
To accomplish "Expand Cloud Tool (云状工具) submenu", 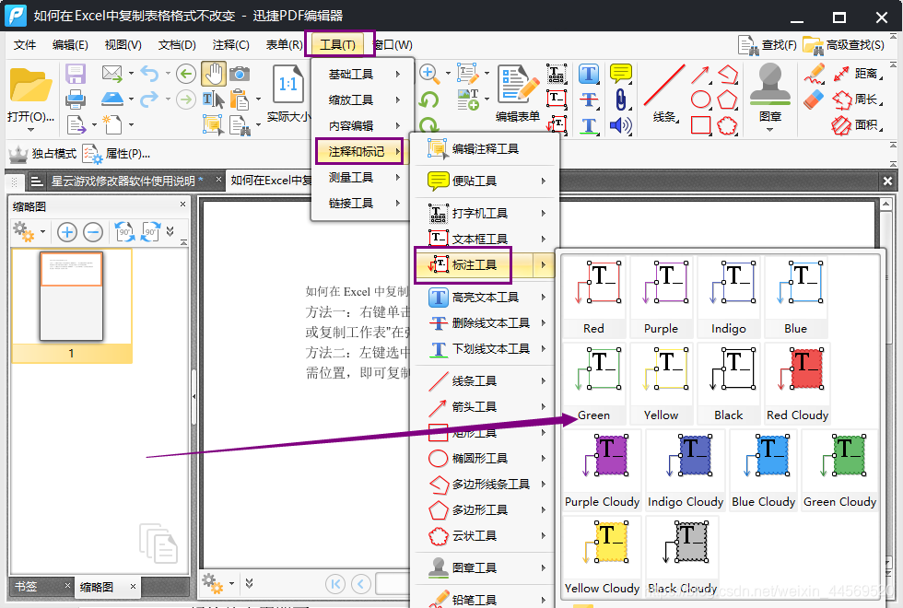I will click(485, 536).
